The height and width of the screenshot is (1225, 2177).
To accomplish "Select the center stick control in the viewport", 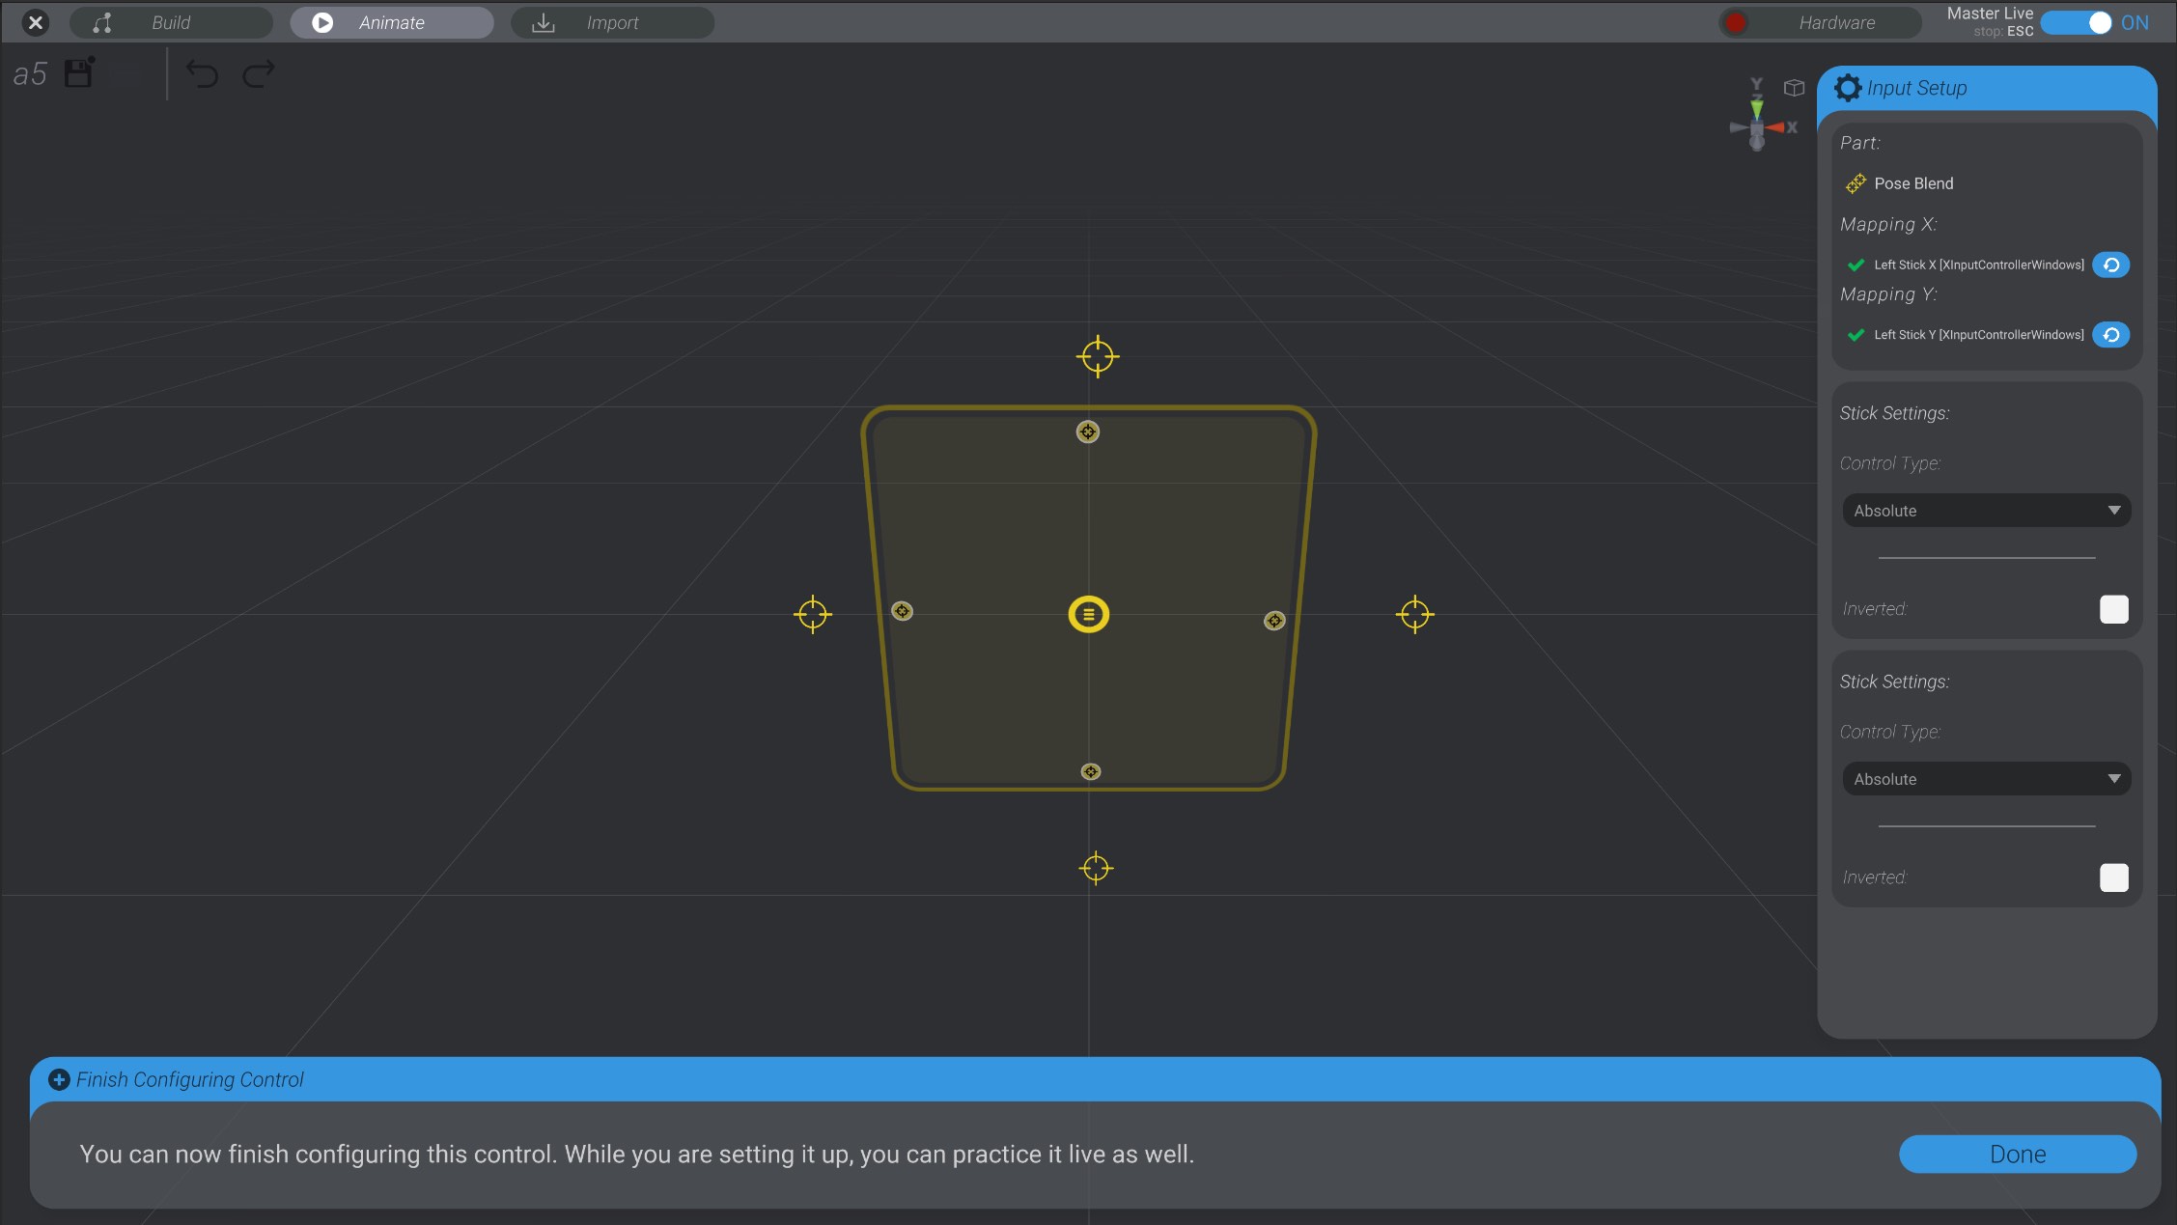I will [1089, 614].
